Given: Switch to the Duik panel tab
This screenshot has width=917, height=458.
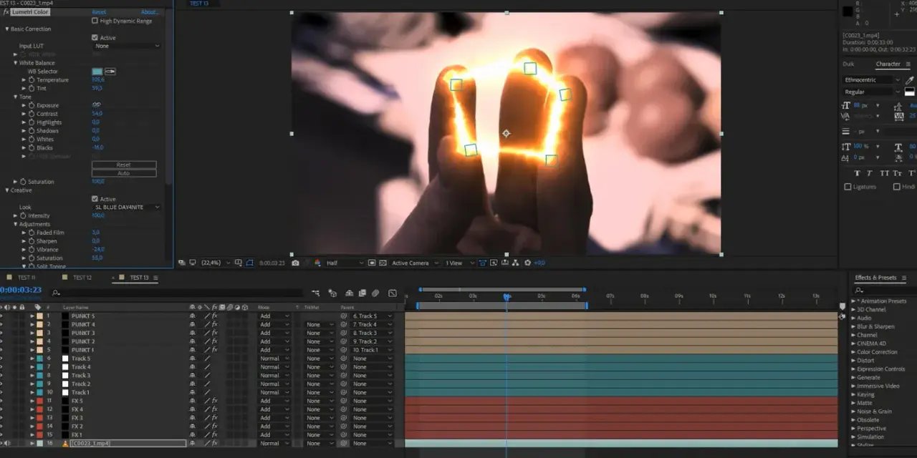Looking at the screenshot, I should (x=848, y=64).
